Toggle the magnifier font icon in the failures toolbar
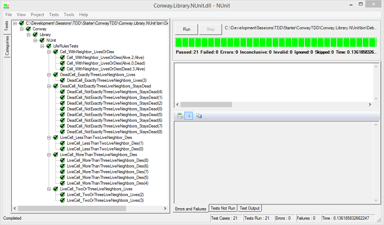 (189, 115)
